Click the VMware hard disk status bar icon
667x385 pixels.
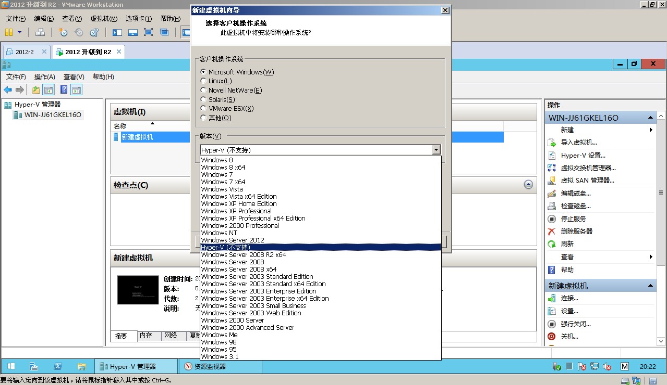[x=625, y=380]
